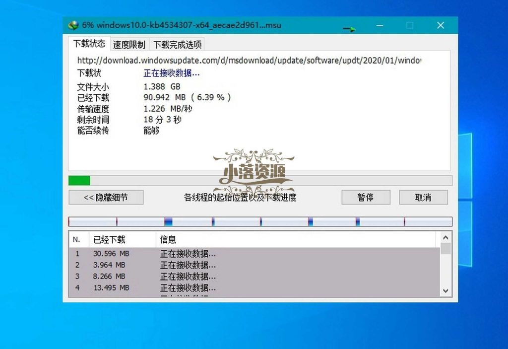Click the 已经下载 column header
Screen dimensions: 508x349
pos(123,240)
